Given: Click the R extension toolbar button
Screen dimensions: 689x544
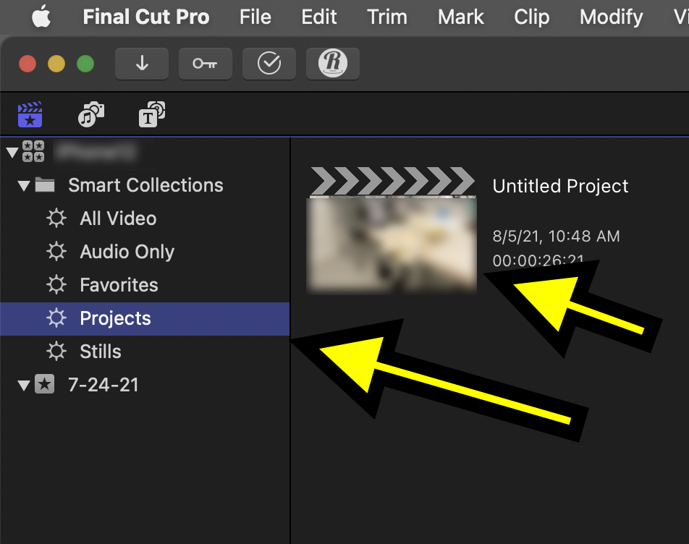Looking at the screenshot, I should pos(333,64).
